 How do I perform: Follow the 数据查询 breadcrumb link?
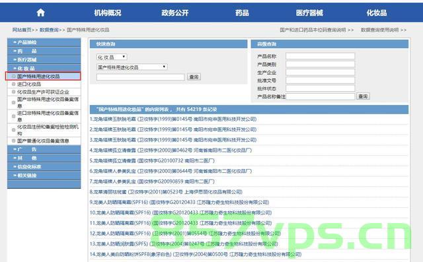click(x=49, y=30)
